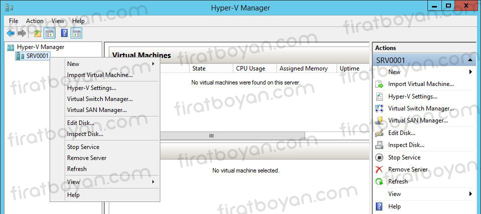Click Virtual Switch Manager link in Actions pane
The width and height of the screenshot is (481, 214).
(x=421, y=108)
